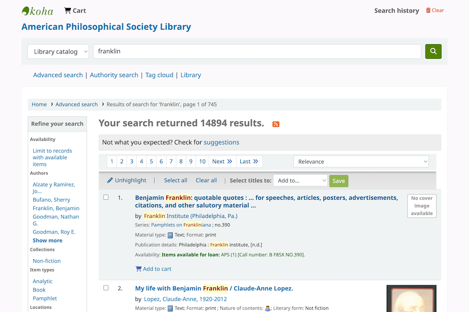This screenshot has height=312, width=469.
Task: Open the Cart
Action: [x=75, y=10]
